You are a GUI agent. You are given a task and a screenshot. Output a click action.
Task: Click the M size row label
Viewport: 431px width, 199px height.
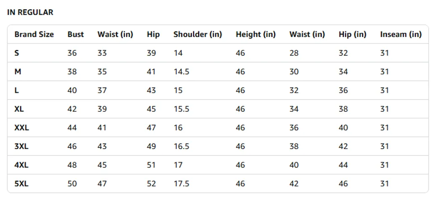click(x=18, y=71)
